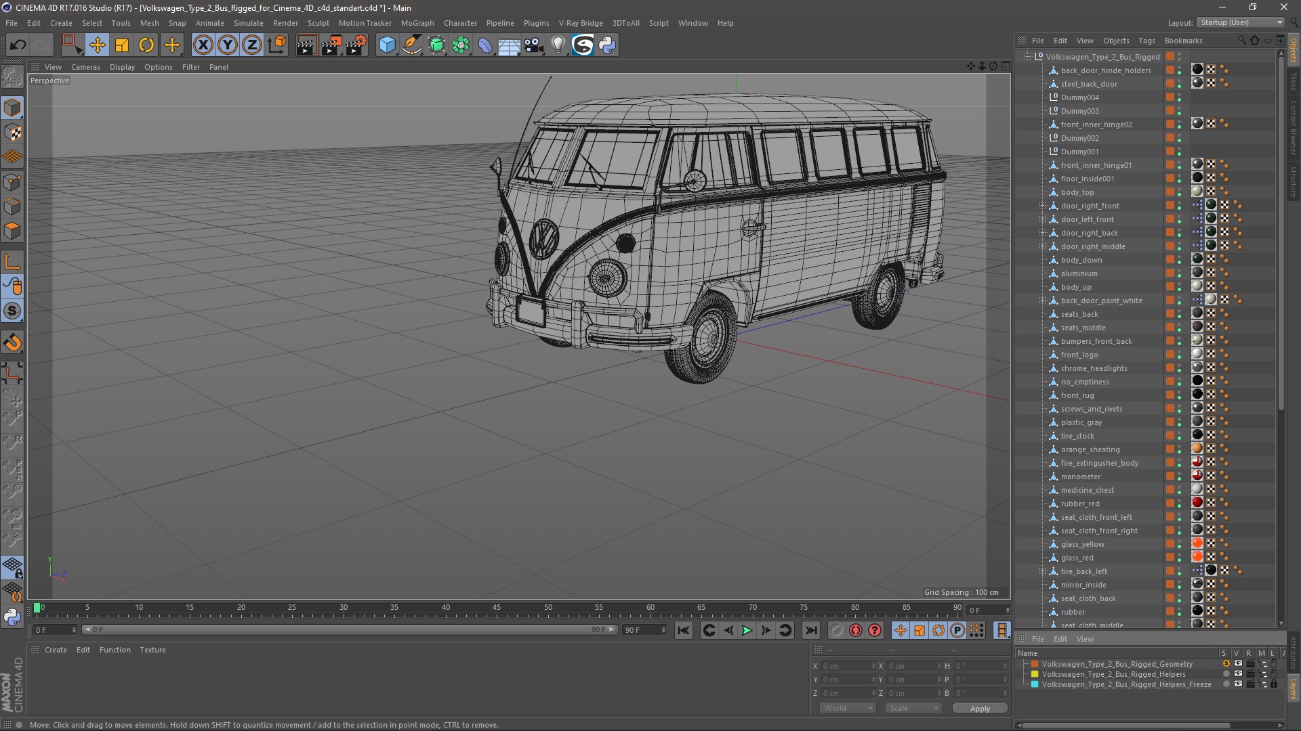The width and height of the screenshot is (1301, 731).
Task: Click frame 45 on timeline ruler
Action: 497,608
